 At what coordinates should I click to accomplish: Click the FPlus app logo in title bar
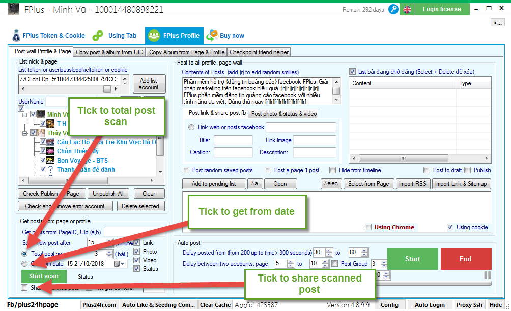[13, 9]
